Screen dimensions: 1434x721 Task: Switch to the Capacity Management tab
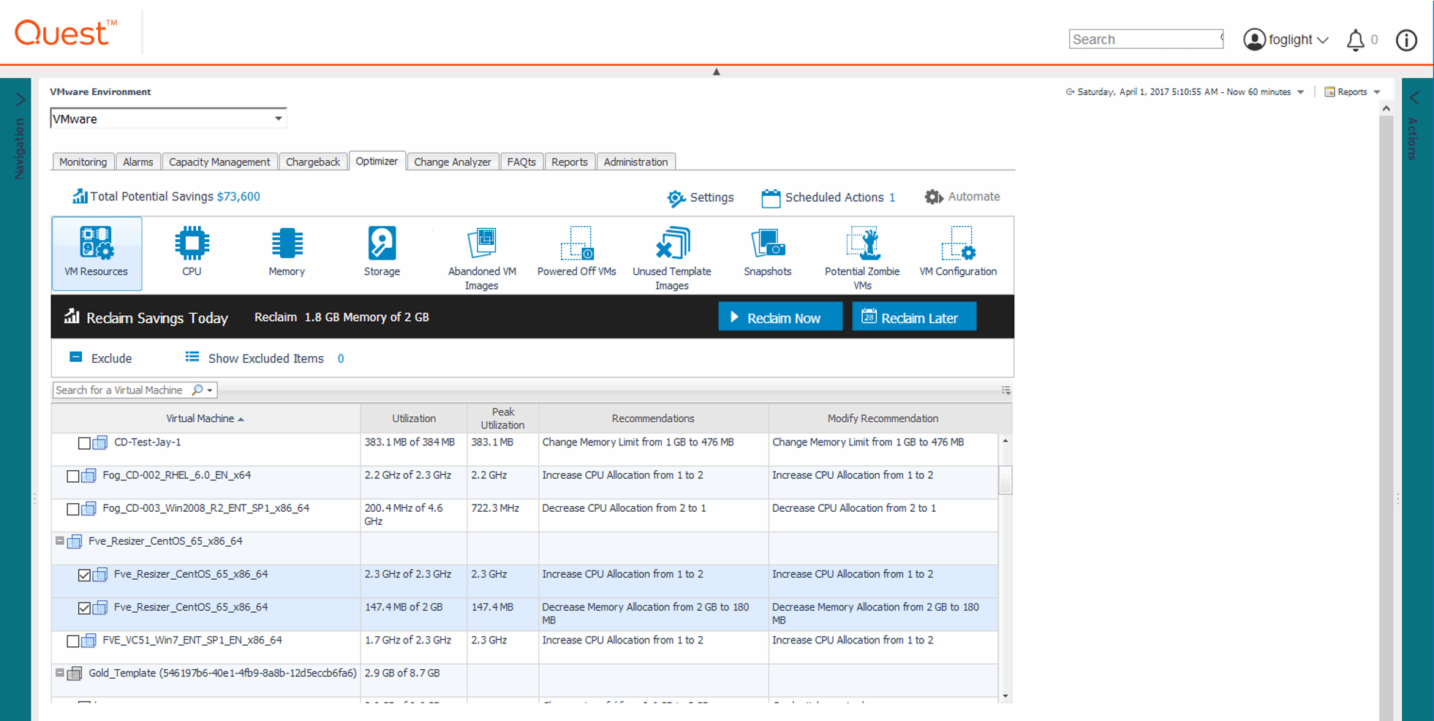pos(219,162)
